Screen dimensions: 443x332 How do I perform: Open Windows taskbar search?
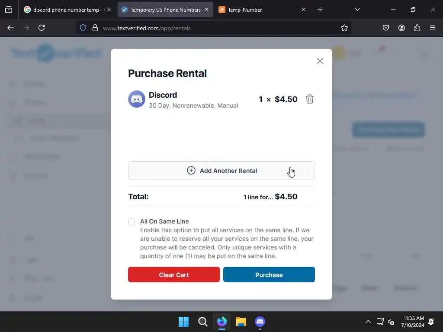tap(202, 322)
